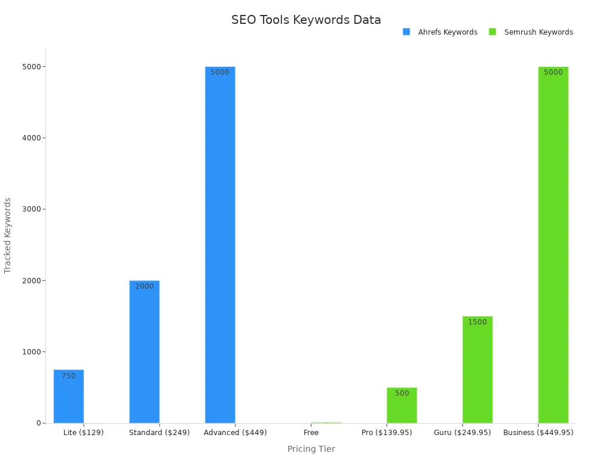
Task: Click the blue bar for Standard ($249)
Action: [x=145, y=351]
